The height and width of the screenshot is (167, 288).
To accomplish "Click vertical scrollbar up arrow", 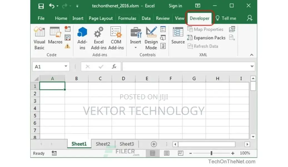I will 253,78.
